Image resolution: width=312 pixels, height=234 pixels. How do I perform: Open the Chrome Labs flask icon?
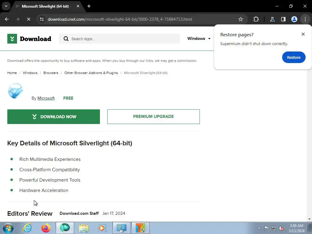(272, 19)
